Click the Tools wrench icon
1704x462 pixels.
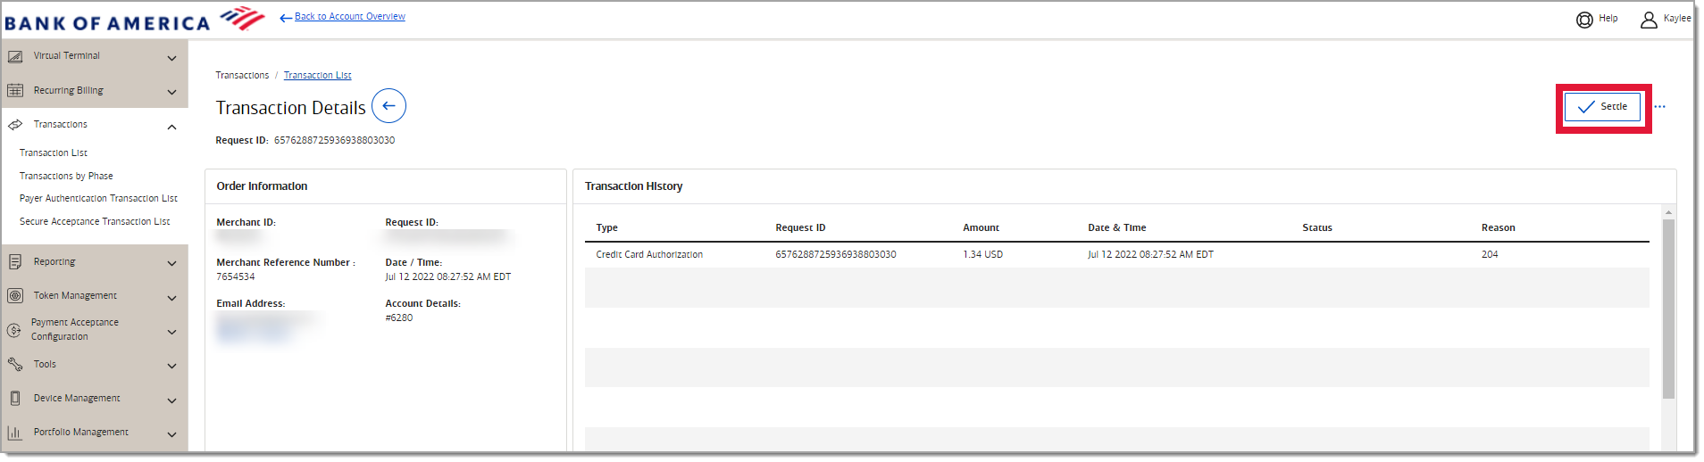(15, 365)
